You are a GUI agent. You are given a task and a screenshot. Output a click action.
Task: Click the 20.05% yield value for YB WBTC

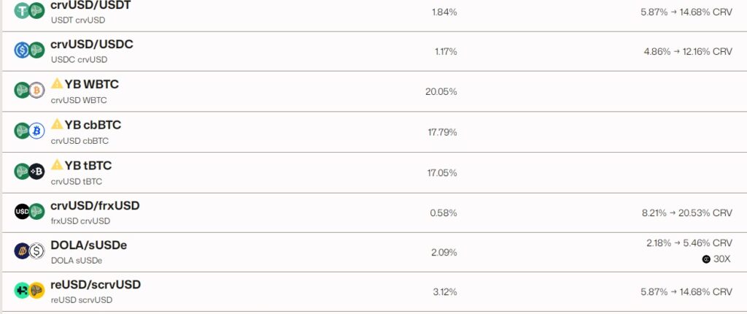point(441,92)
